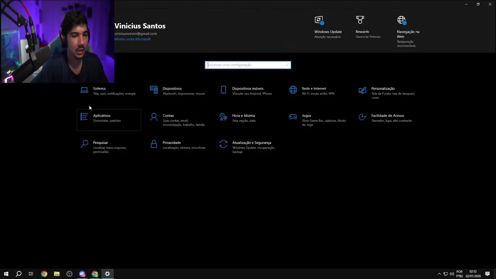The width and height of the screenshot is (496, 279).
Task: Click 'Tela, som, notificações, energia' description
Action: point(114,94)
